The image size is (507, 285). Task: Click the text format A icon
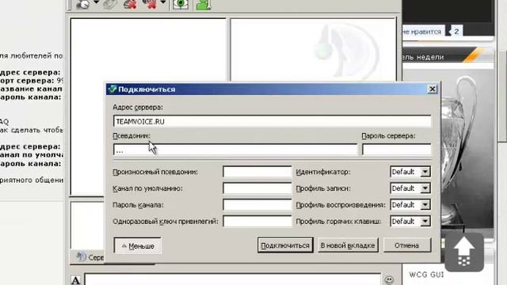tap(76, 280)
